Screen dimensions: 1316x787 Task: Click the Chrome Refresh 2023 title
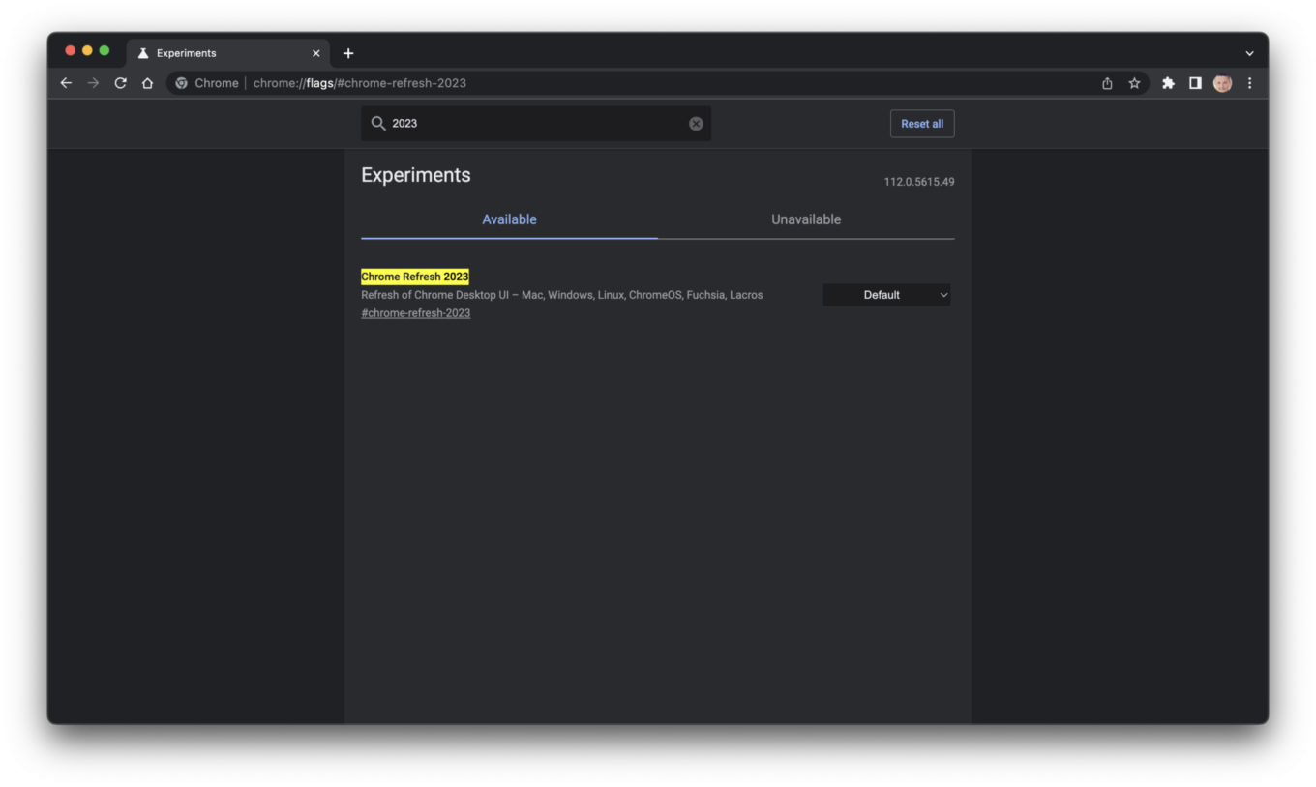tap(415, 277)
